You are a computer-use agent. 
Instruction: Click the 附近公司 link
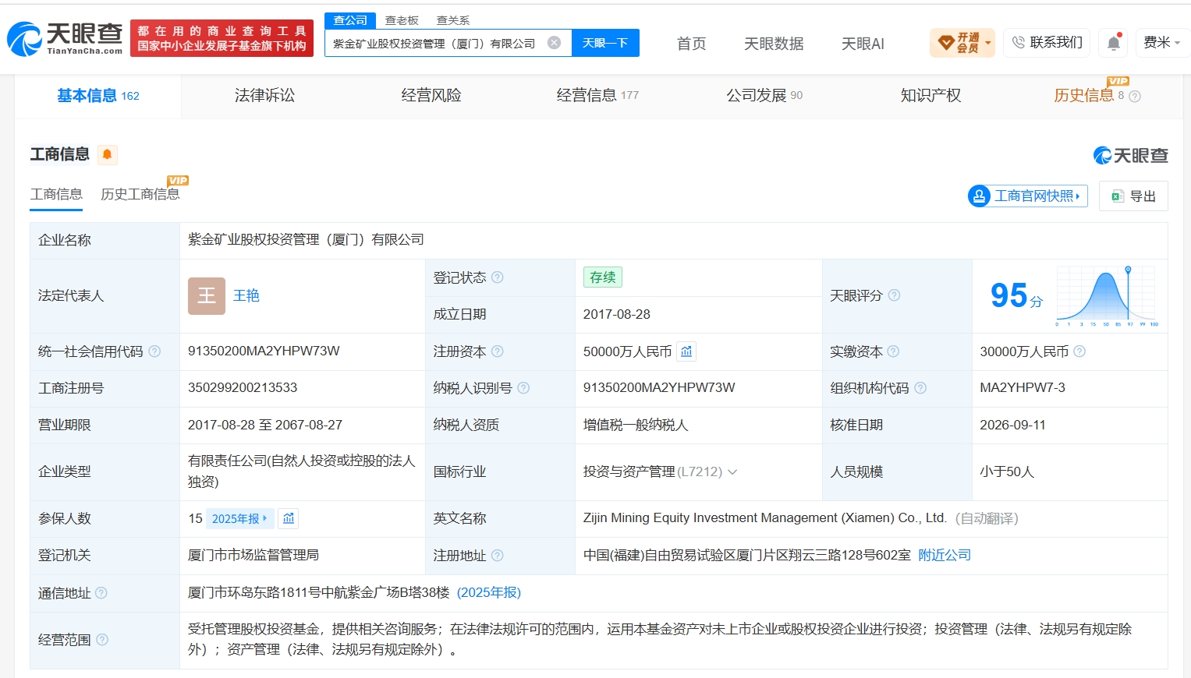[x=945, y=556]
